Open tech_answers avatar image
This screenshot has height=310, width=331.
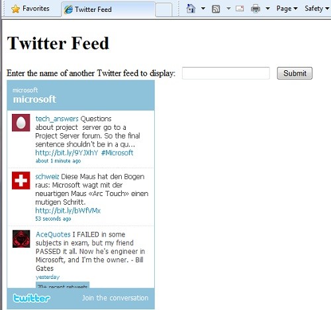[x=21, y=123]
